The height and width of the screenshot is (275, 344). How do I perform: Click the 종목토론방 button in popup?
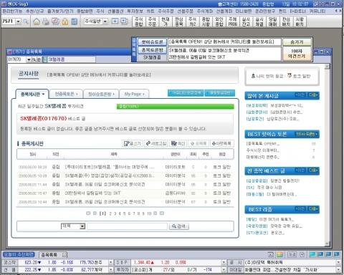click(152, 50)
